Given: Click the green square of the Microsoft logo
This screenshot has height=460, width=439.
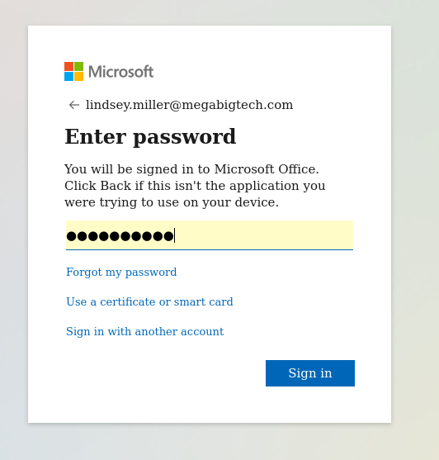Looking at the screenshot, I should 79,66.
